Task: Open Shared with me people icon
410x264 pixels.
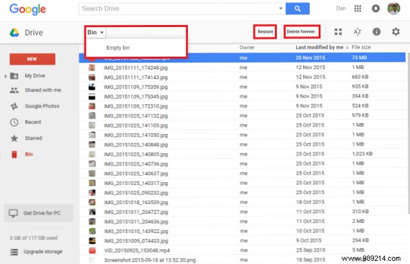Action: [14, 90]
